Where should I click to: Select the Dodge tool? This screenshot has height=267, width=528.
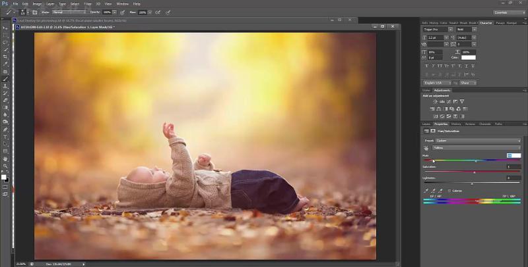5,122
